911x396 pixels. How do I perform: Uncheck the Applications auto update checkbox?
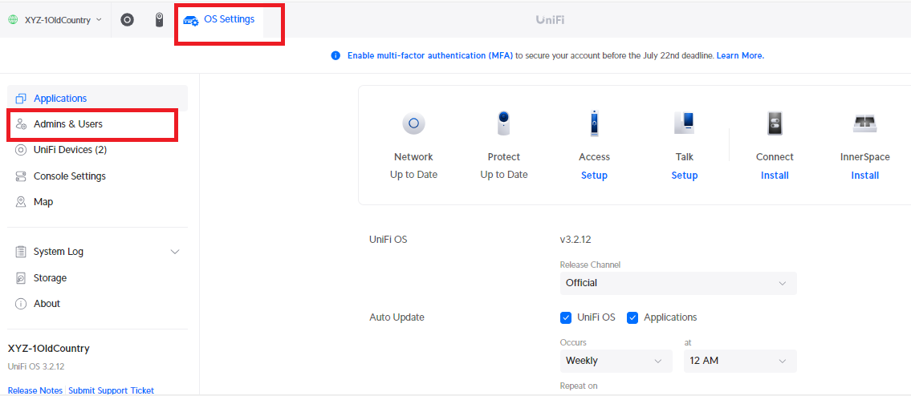coord(632,317)
